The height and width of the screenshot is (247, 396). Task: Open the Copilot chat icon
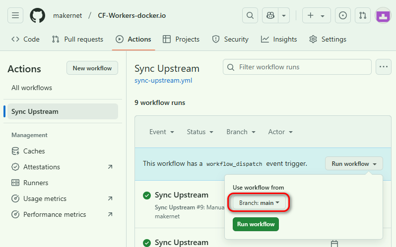(x=270, y=15)
